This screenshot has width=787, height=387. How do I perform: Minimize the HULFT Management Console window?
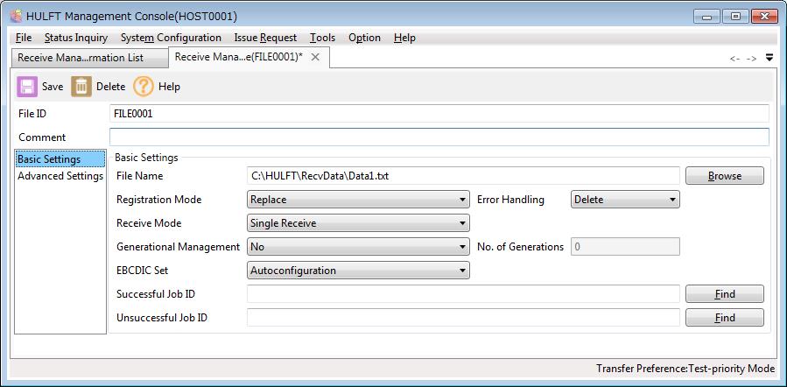pyautogui.click(x=707, y=17)
